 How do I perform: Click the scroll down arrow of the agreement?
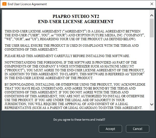pyautogui.click(x=152, y=104)
